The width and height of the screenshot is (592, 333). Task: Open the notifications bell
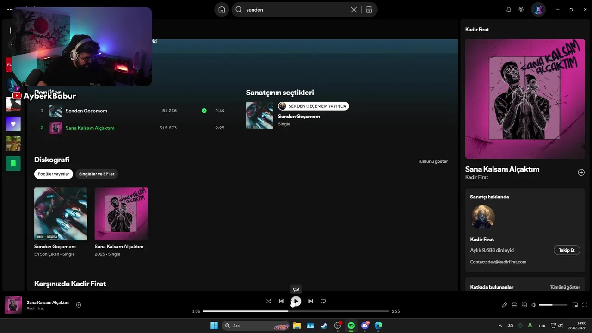pyautogui.click(x=509, y=10)
